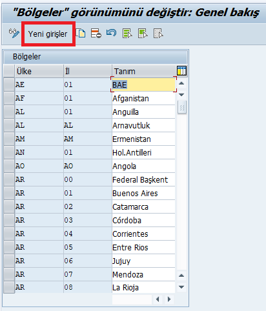
Task: Click the delete row icon
Action: click(96, 34)
